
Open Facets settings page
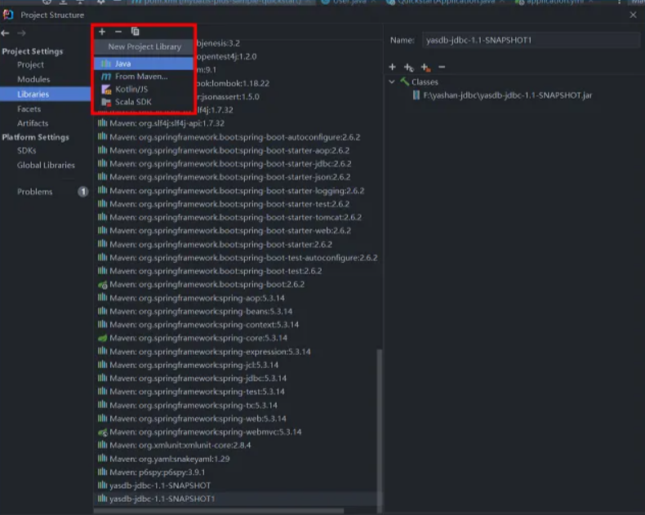29,109
